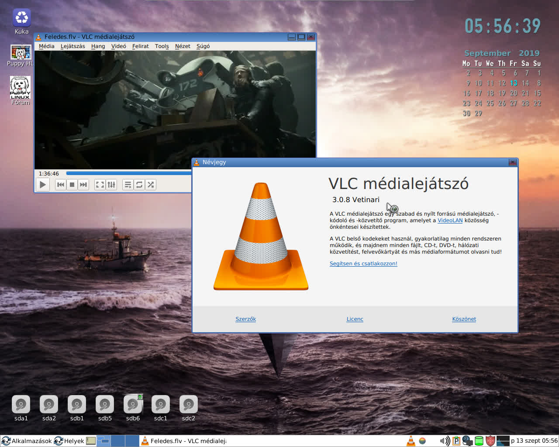
Task: Open the Lejátszás menu
Action: [x=72, y=46]
